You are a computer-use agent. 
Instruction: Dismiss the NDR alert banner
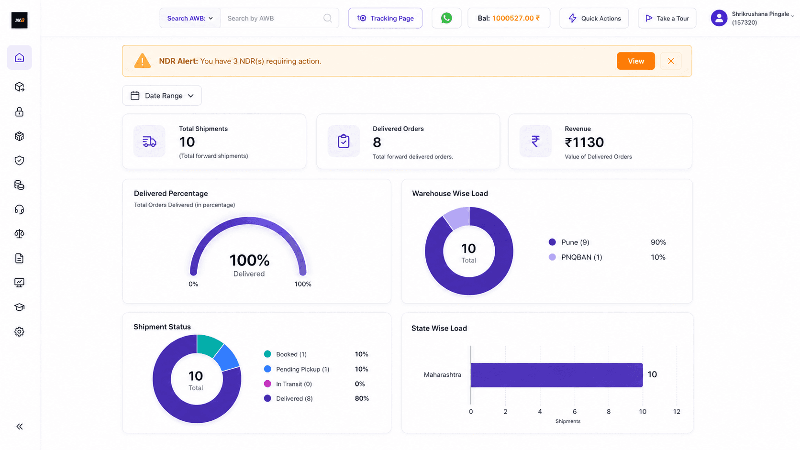pos(671,61)
